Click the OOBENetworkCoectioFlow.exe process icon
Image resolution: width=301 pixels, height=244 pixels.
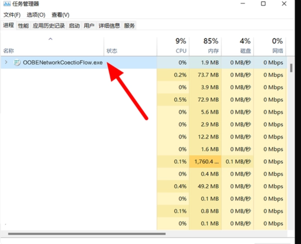coord(17,63)
